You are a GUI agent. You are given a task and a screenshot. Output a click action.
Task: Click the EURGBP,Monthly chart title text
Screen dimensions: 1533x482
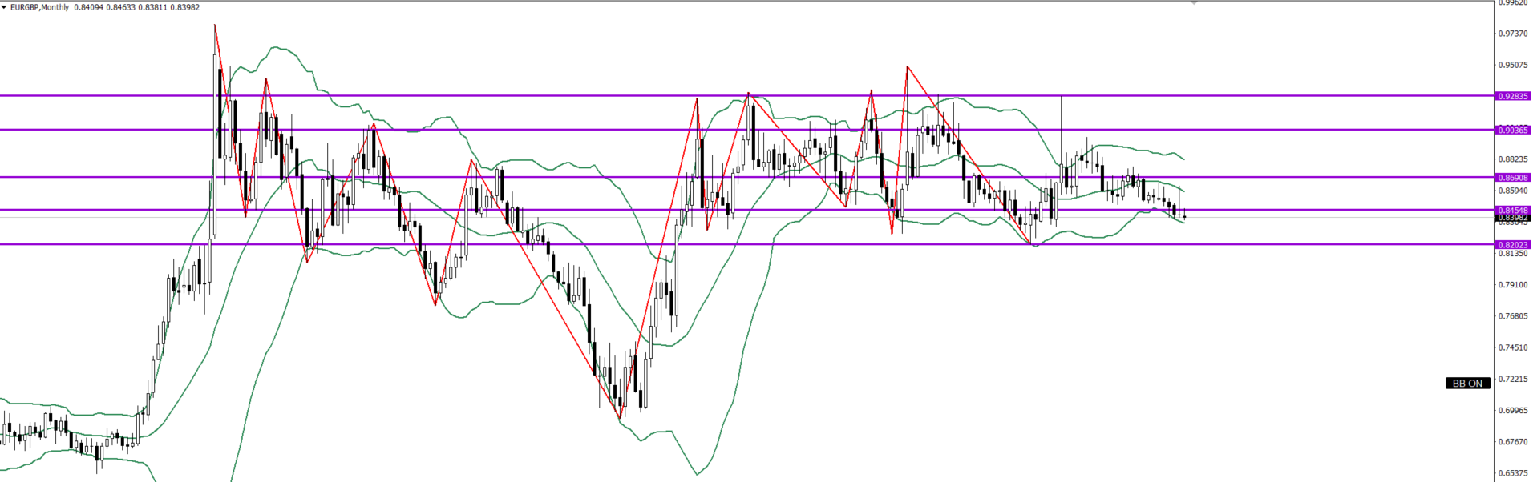pos(38,7)
